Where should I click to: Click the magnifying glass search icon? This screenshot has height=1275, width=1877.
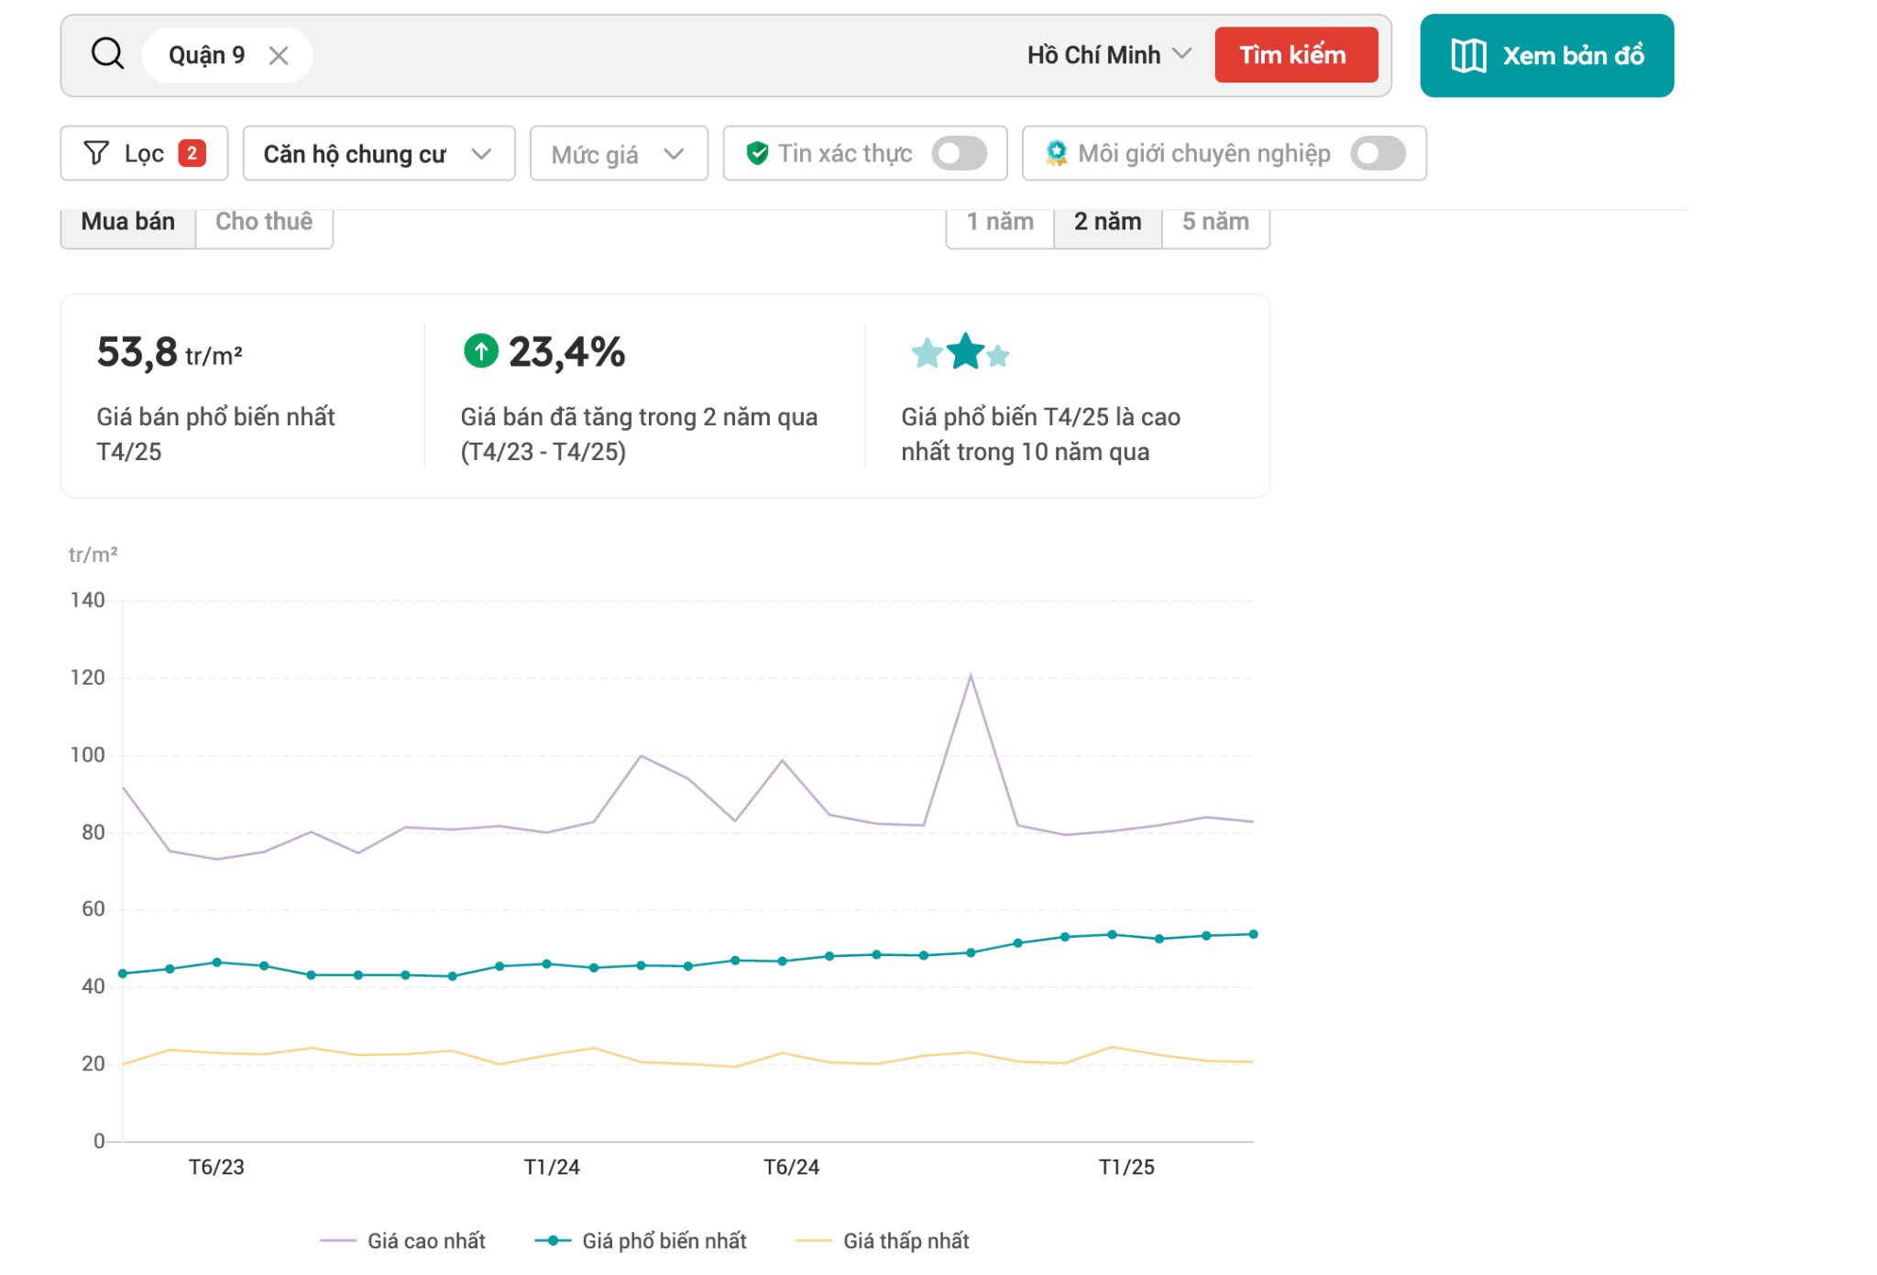[x=107, y=54]
